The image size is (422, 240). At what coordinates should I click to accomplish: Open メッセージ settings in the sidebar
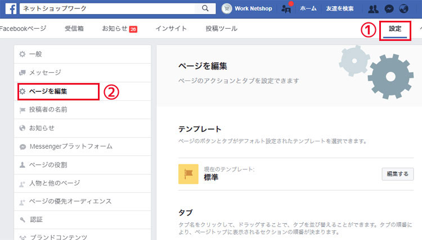click(82, 73)
